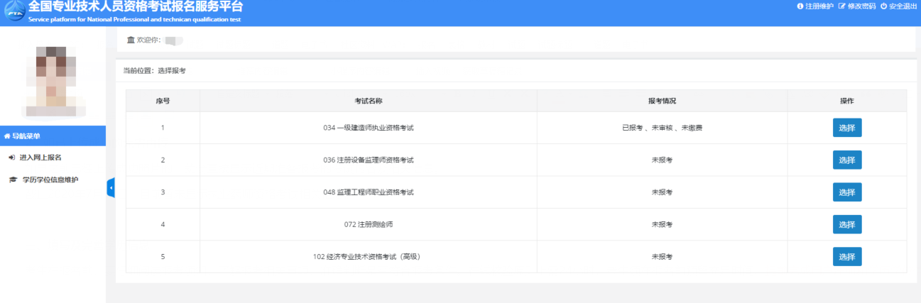Click the PTA logo icon in header
Image resolution: width=921 pixels, height=303 pixels.
pyautogui.click(x=13, y=12)
